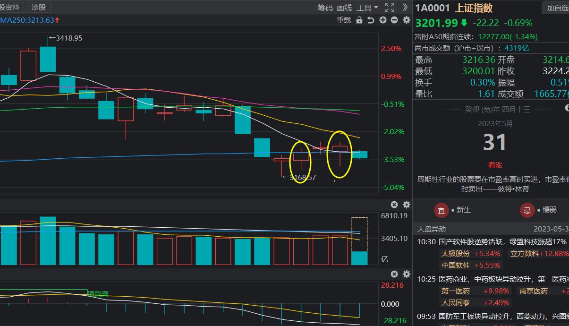Click the 顶背离 divergence label on MACD

click(x=98, y=294)
